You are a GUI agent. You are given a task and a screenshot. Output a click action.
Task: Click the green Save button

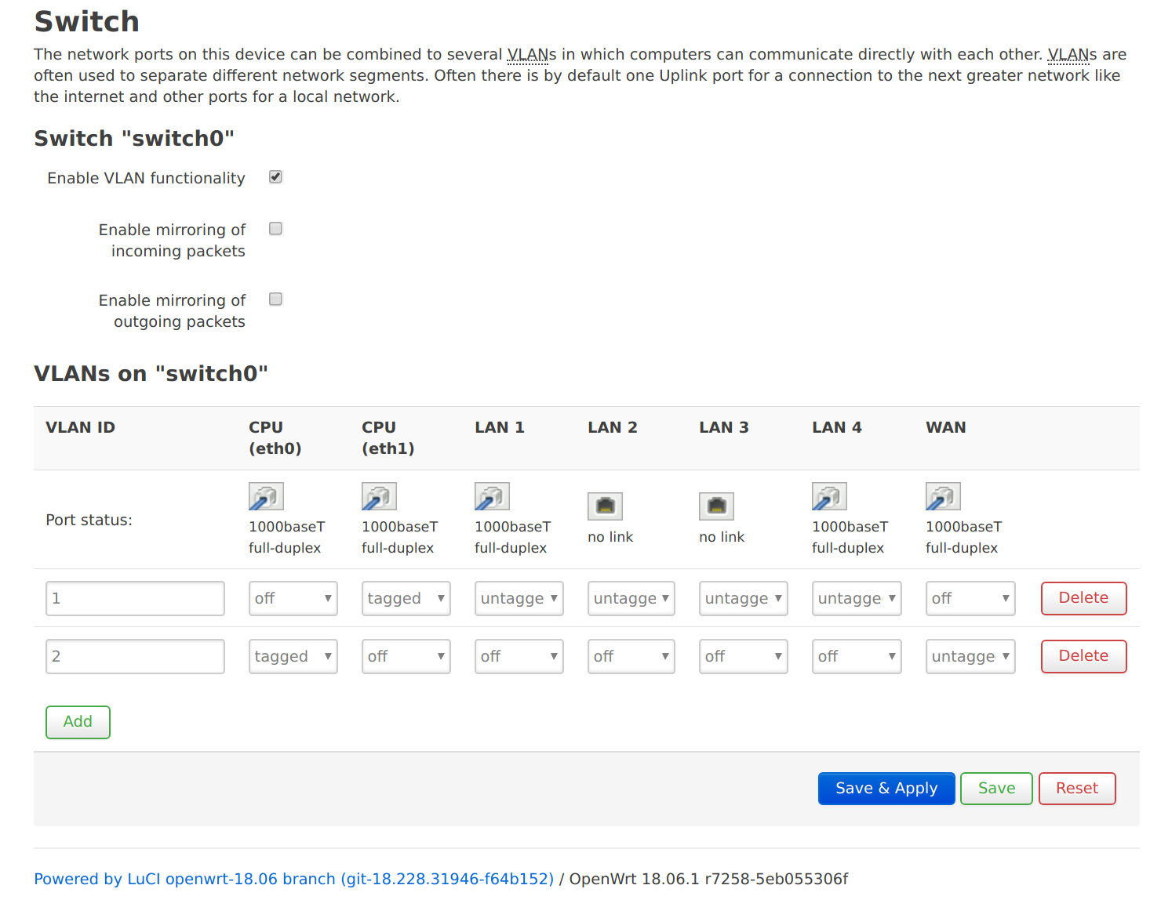click(x=996, y=789)
